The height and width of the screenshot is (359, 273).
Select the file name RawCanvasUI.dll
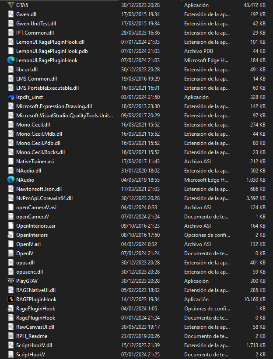coord(35,327)
